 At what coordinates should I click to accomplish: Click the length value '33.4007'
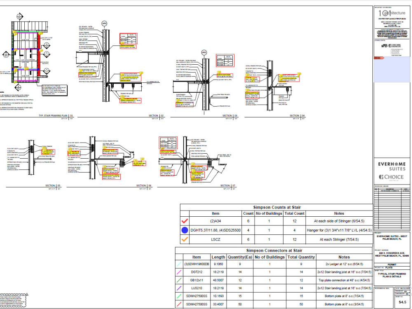click(x=218, y=304)
